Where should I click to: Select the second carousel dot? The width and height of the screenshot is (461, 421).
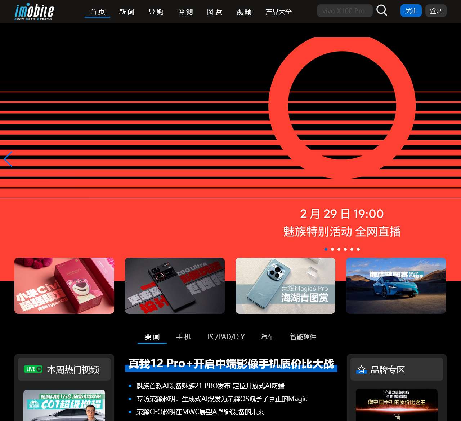coord(332,249)
